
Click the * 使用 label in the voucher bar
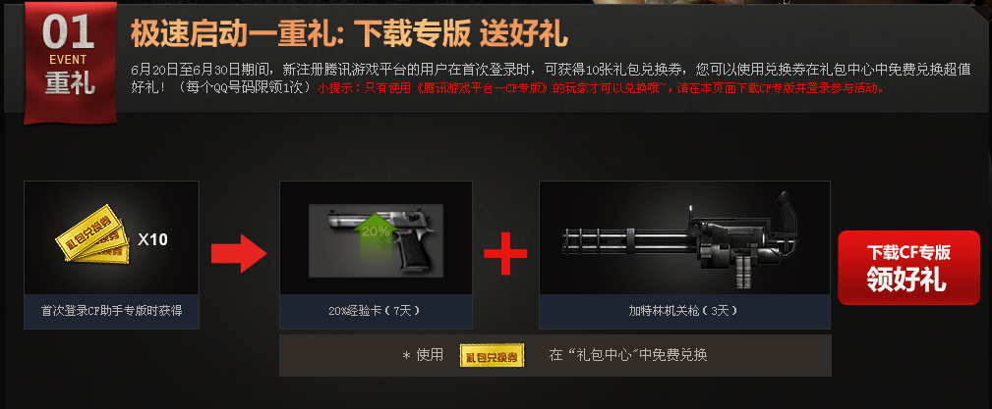point(423,355)
